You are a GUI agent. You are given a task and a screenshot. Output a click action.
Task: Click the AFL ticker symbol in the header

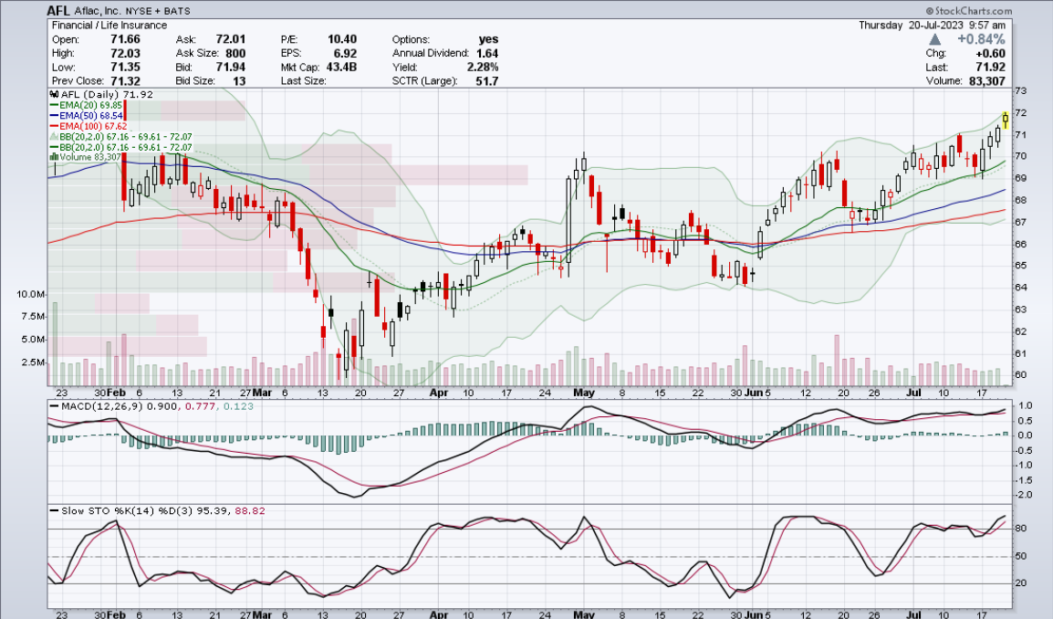(x=59, y=10)
